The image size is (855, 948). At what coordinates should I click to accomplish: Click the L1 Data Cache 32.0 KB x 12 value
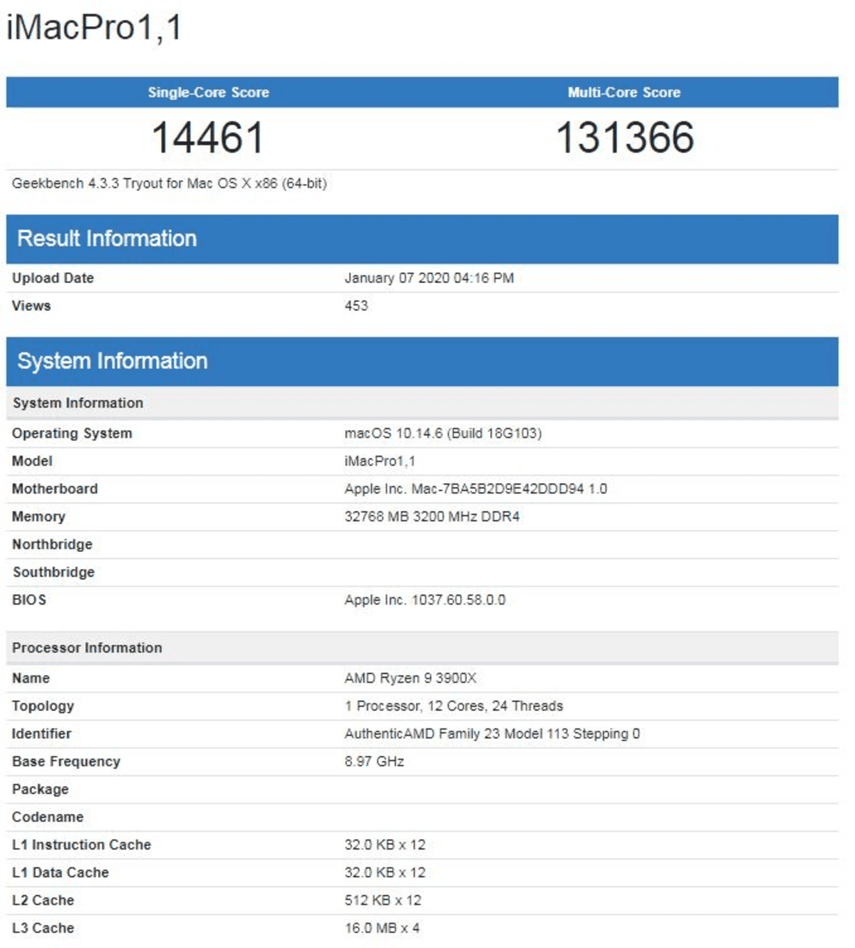(x=385, y=874)
